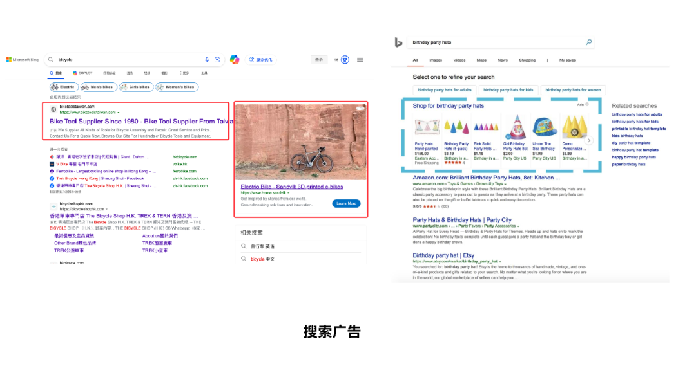Click the rewards medal icon
The height and width of the screenshot is (375, 696).
tap(345, 59)
